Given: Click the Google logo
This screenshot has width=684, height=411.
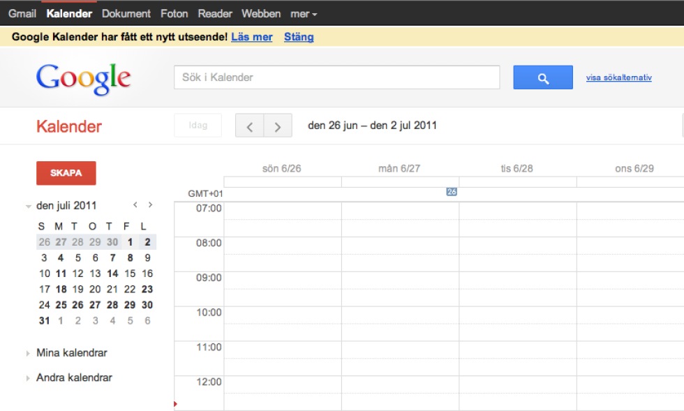Looking at the screenshot, I should point(83,79).
